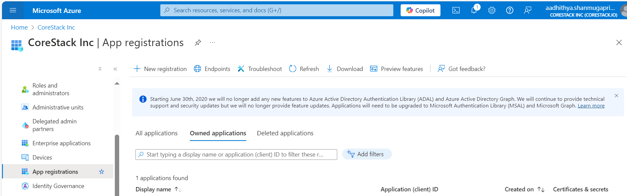Viewport: 627px width, 196px height.
Task: Download the applications list
Action: pyautogui.click(x=345, y=69)
